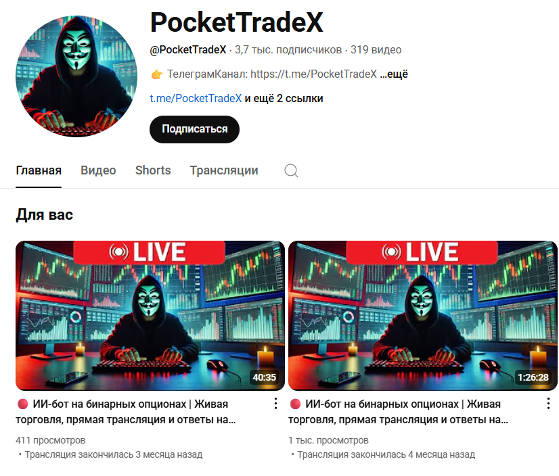Open second live stream thumbnail with 1:26:28
The image size is (559, 476).
point(423,316)
